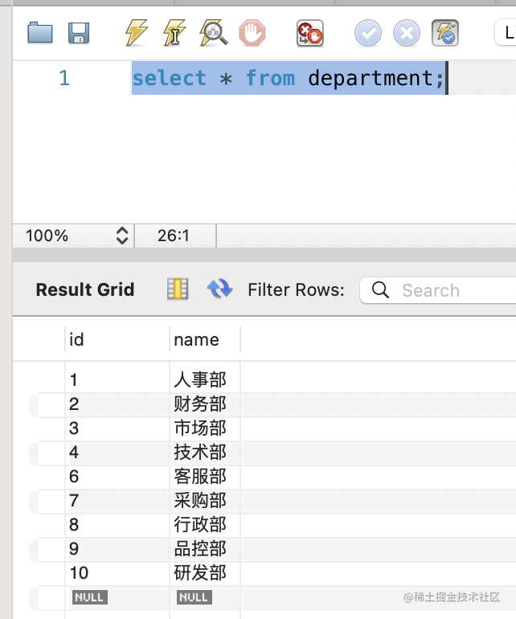The width and height of the screenshot is (516, 619).
Task: Stop query execution with the red hand icon
Action: 252,33
